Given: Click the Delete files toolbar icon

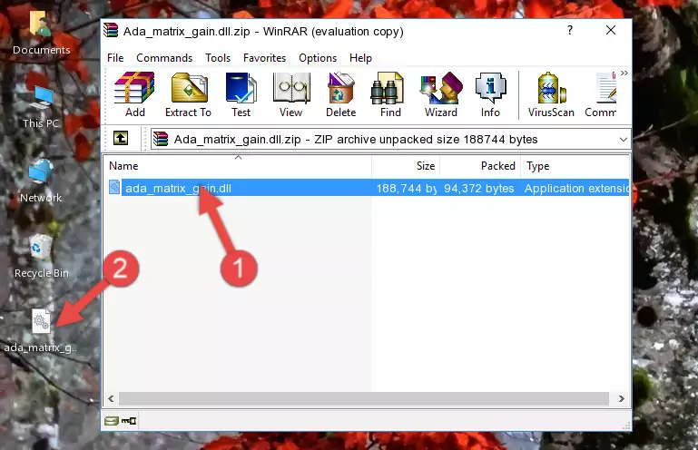Looking at the screenshot, I should (341, 94).
